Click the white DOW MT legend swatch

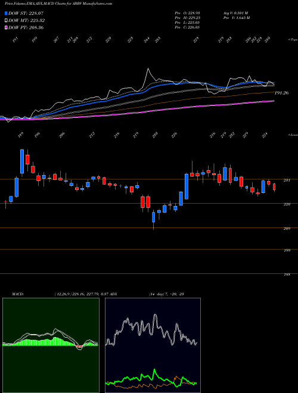[x=7, y=20]
